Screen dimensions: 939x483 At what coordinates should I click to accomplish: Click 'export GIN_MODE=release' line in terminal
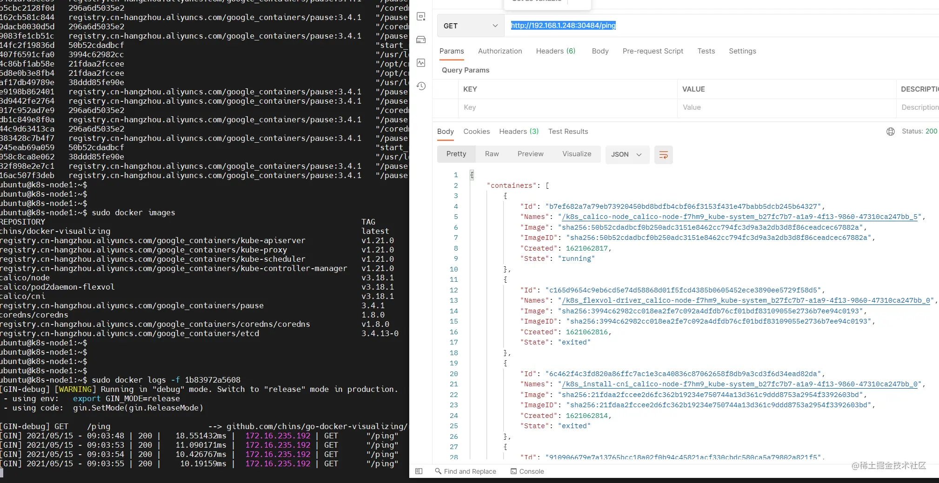pos(126,398)
